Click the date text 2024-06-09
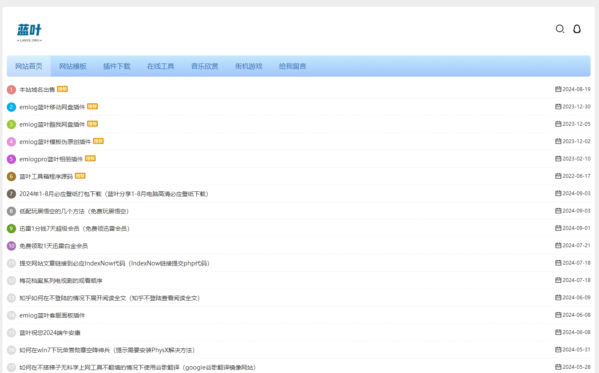 [x=577, y=298]
